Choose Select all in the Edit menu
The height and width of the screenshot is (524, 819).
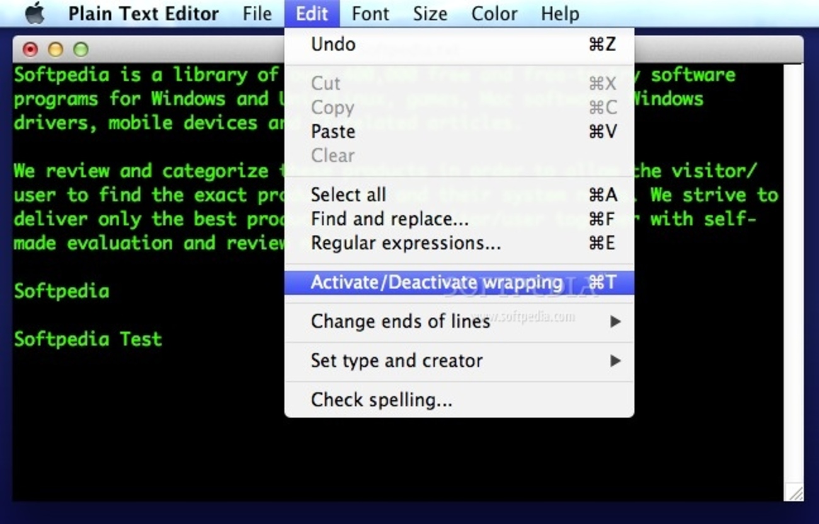(459, 195)
